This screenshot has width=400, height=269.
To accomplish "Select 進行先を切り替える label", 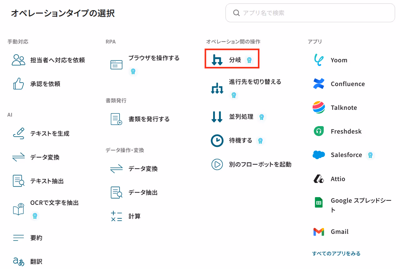I will point(255,82).
